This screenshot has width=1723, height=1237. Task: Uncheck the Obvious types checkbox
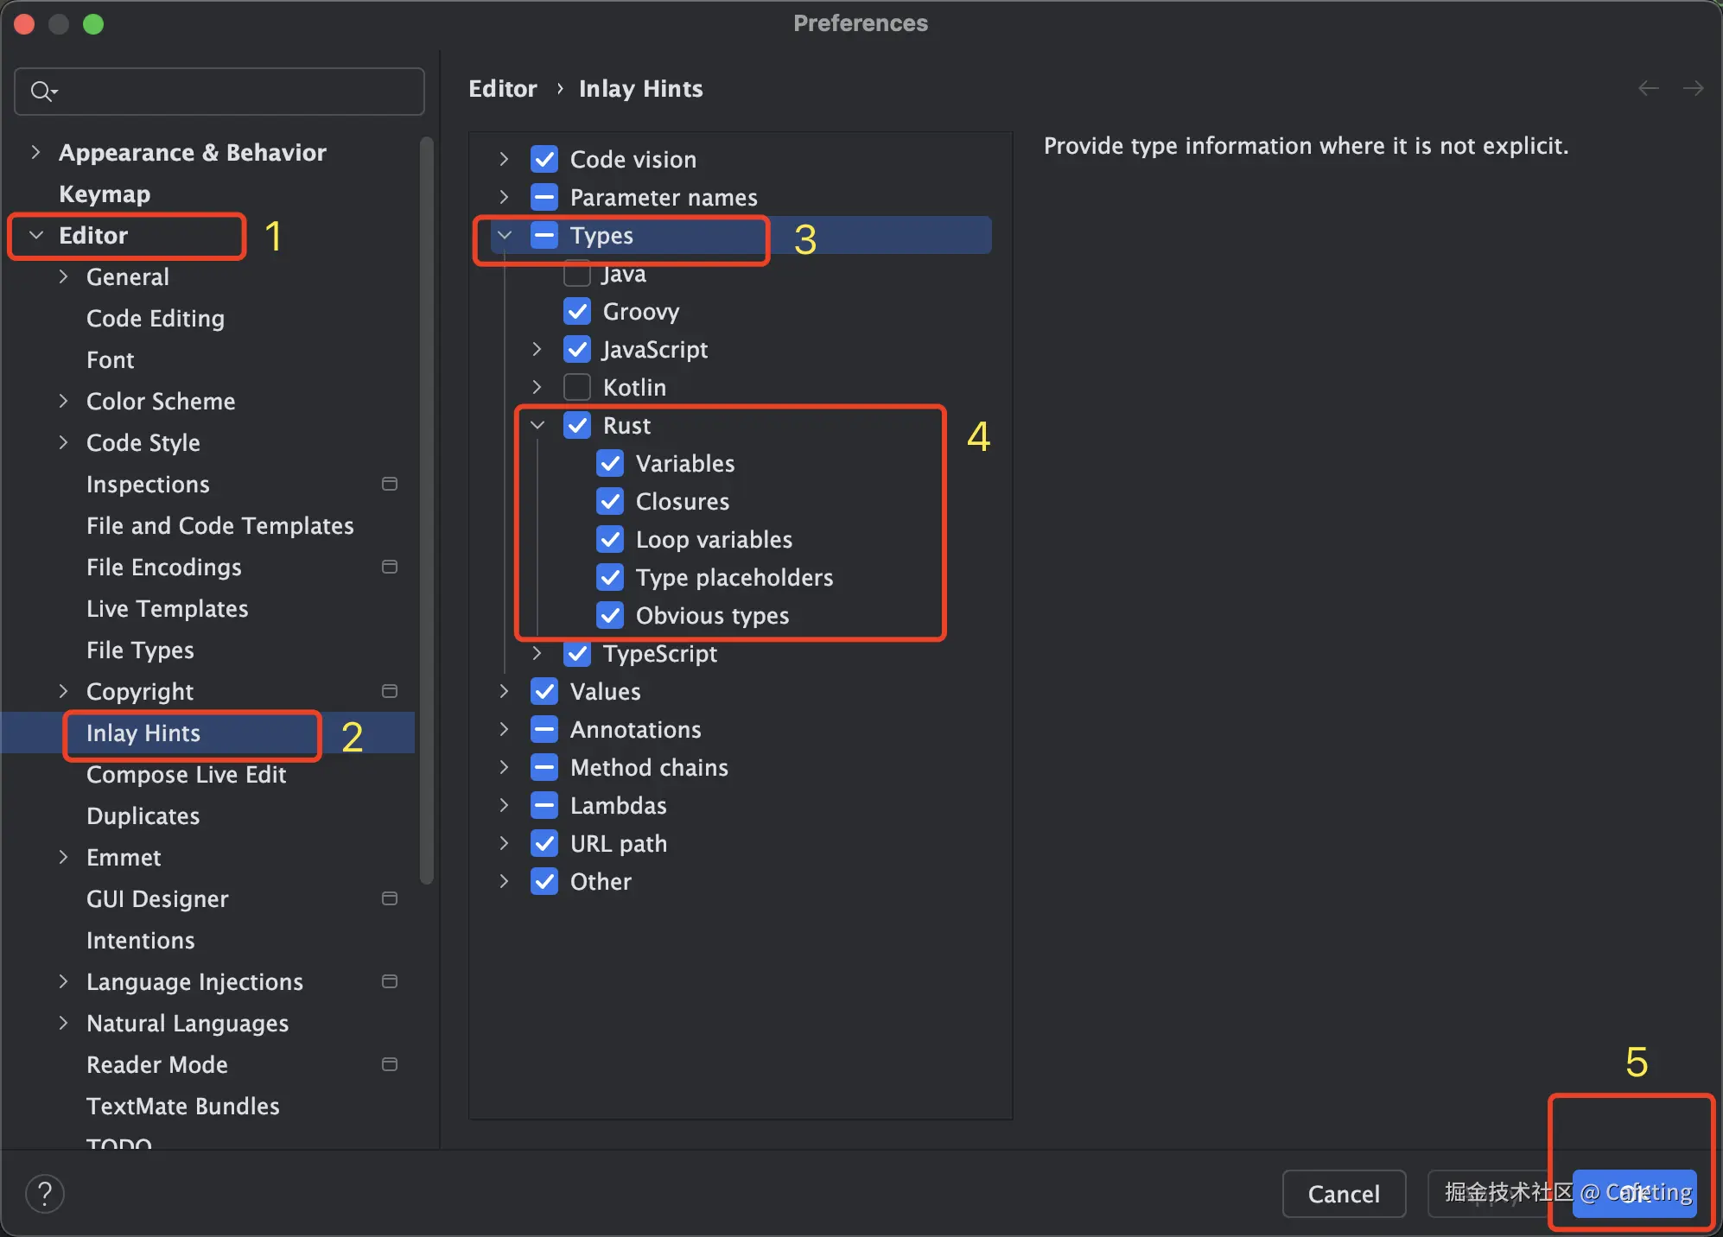[610, 615]
